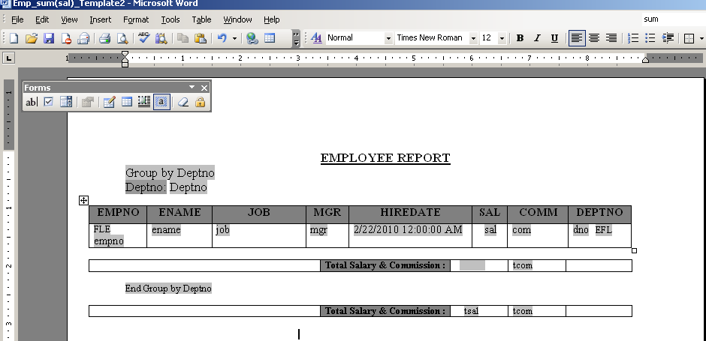Image resolution: width=706 pixels, height=341 pixels.
Task: Select Align Right paragraph alignment
Action: point(611,38)
